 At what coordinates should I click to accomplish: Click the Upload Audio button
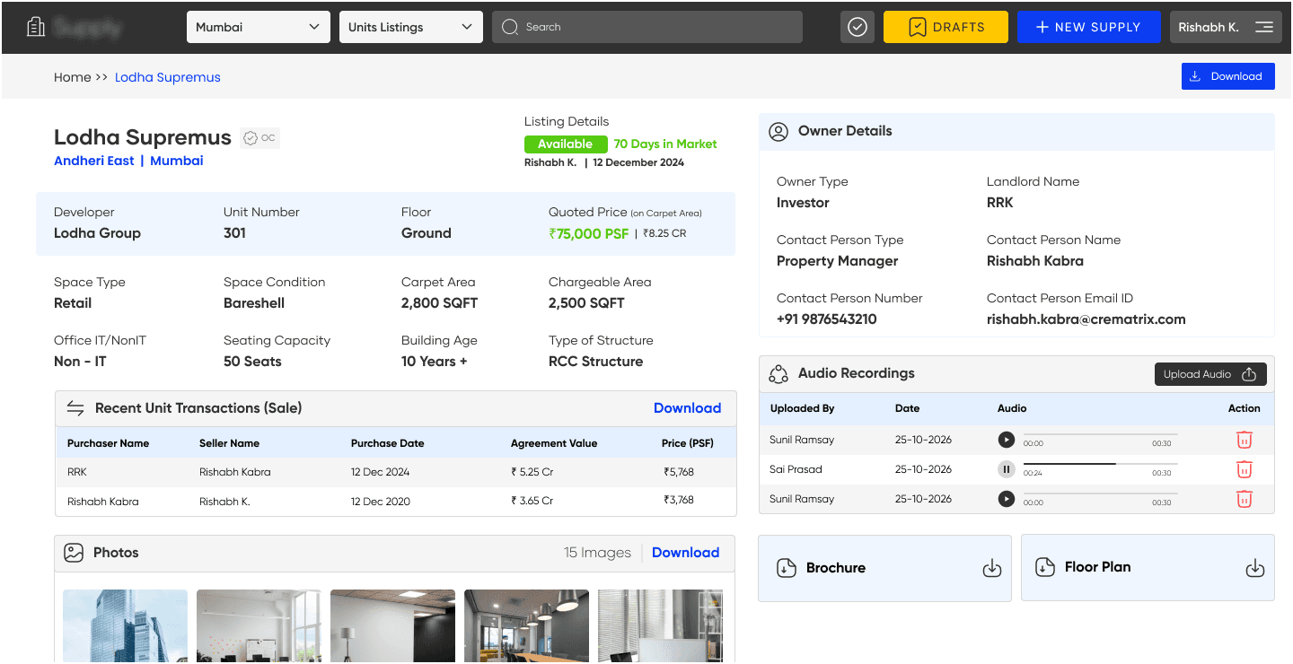point(1210,374)
